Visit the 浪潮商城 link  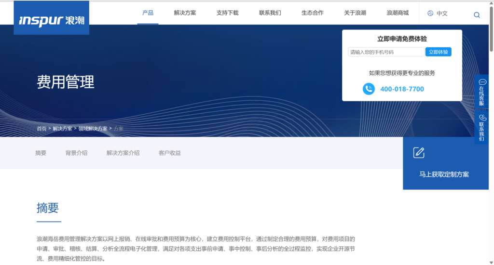[398, 13]
